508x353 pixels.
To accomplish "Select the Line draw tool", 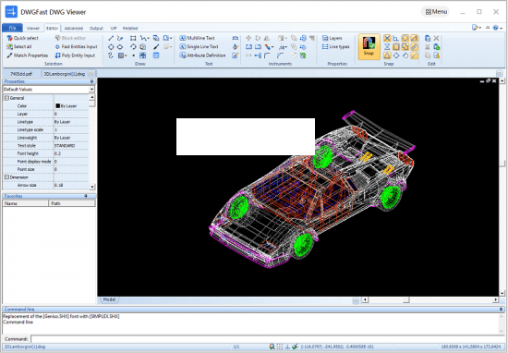I will click(111, 38).
